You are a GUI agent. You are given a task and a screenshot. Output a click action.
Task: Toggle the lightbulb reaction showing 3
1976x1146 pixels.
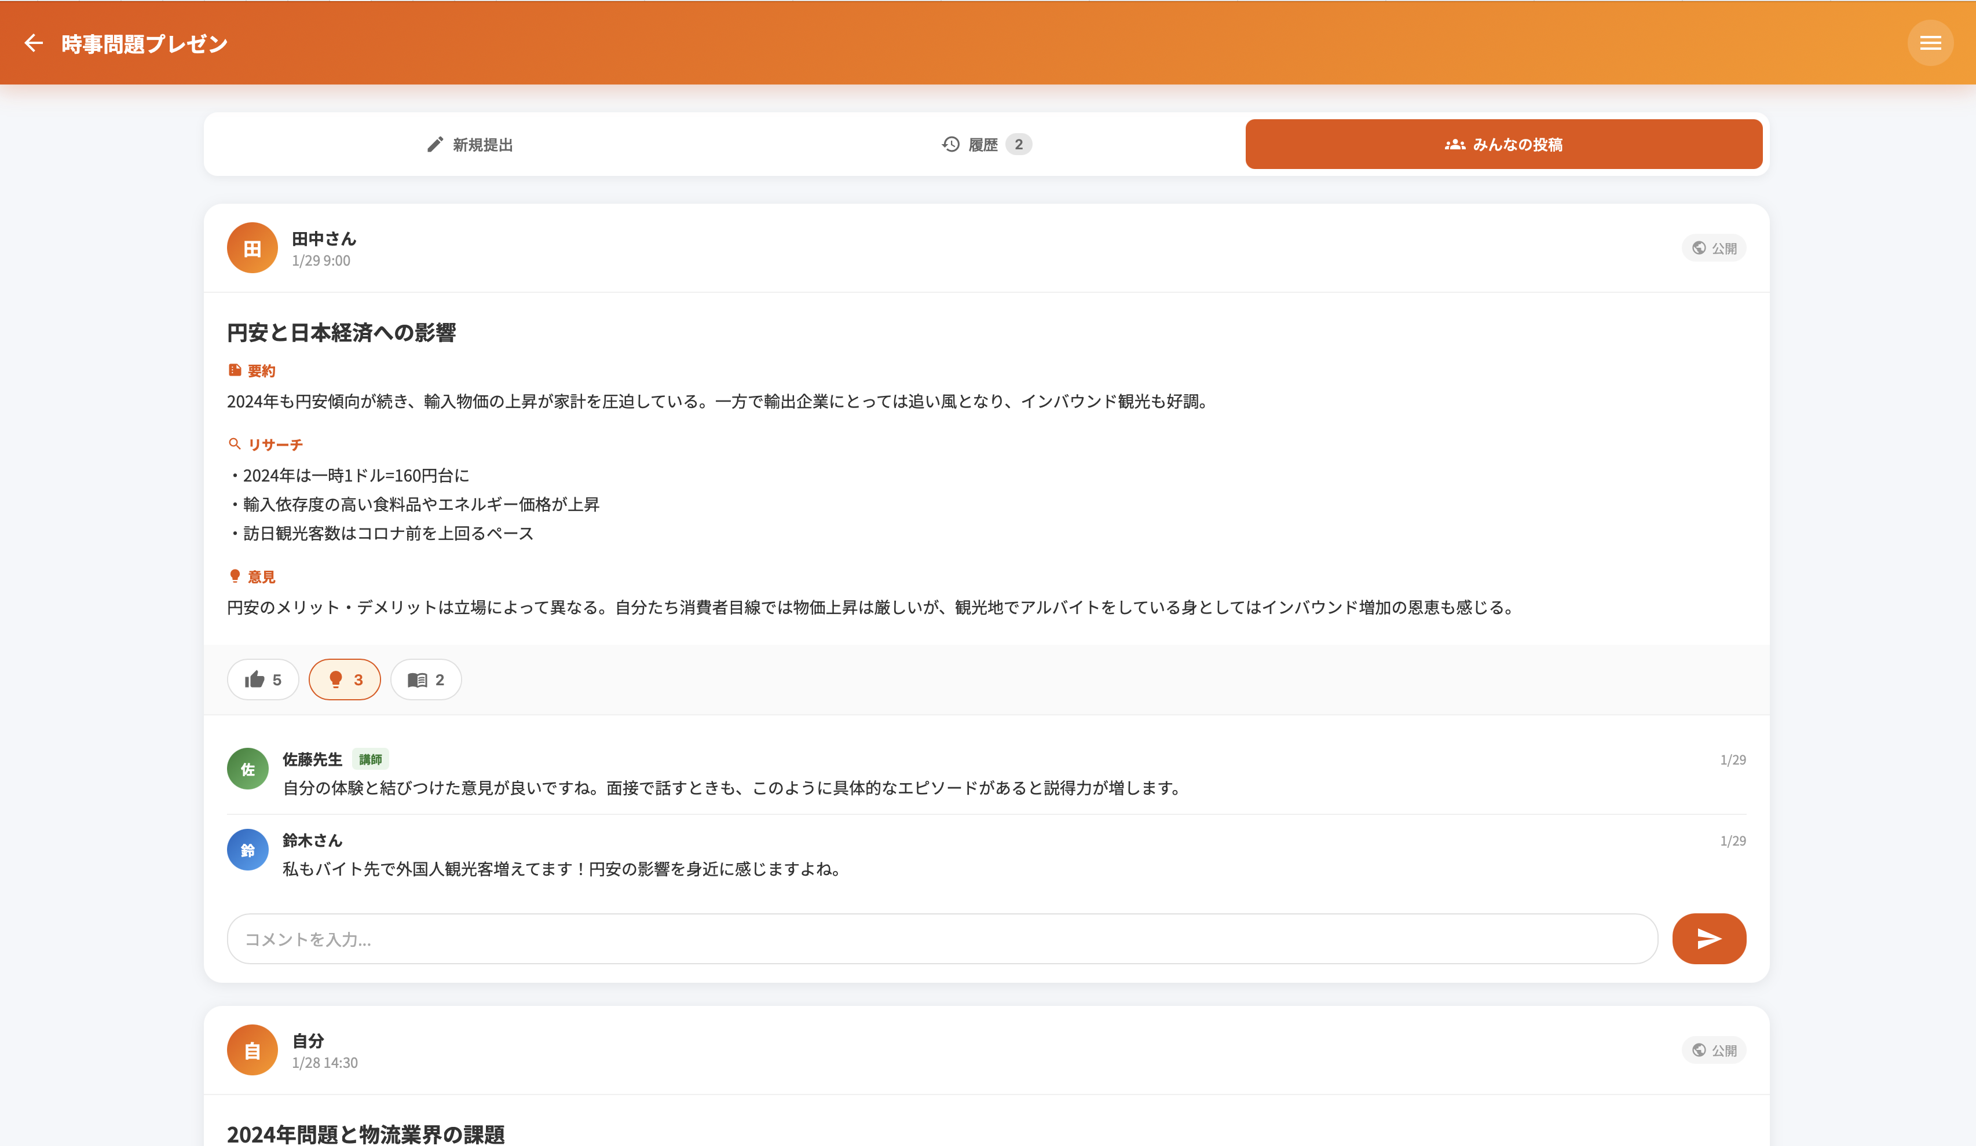pos(344,679)
